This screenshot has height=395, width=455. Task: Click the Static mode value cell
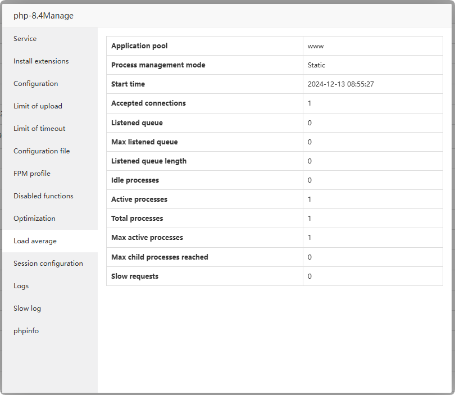[317, 65]
